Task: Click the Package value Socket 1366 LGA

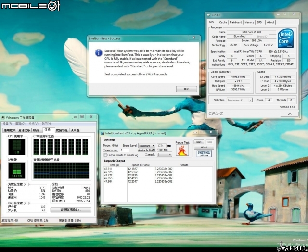Action: pos(251,40)
